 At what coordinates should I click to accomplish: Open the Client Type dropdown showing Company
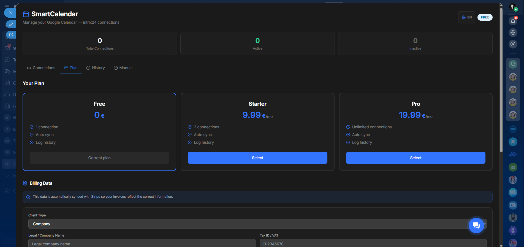(248, 224)
